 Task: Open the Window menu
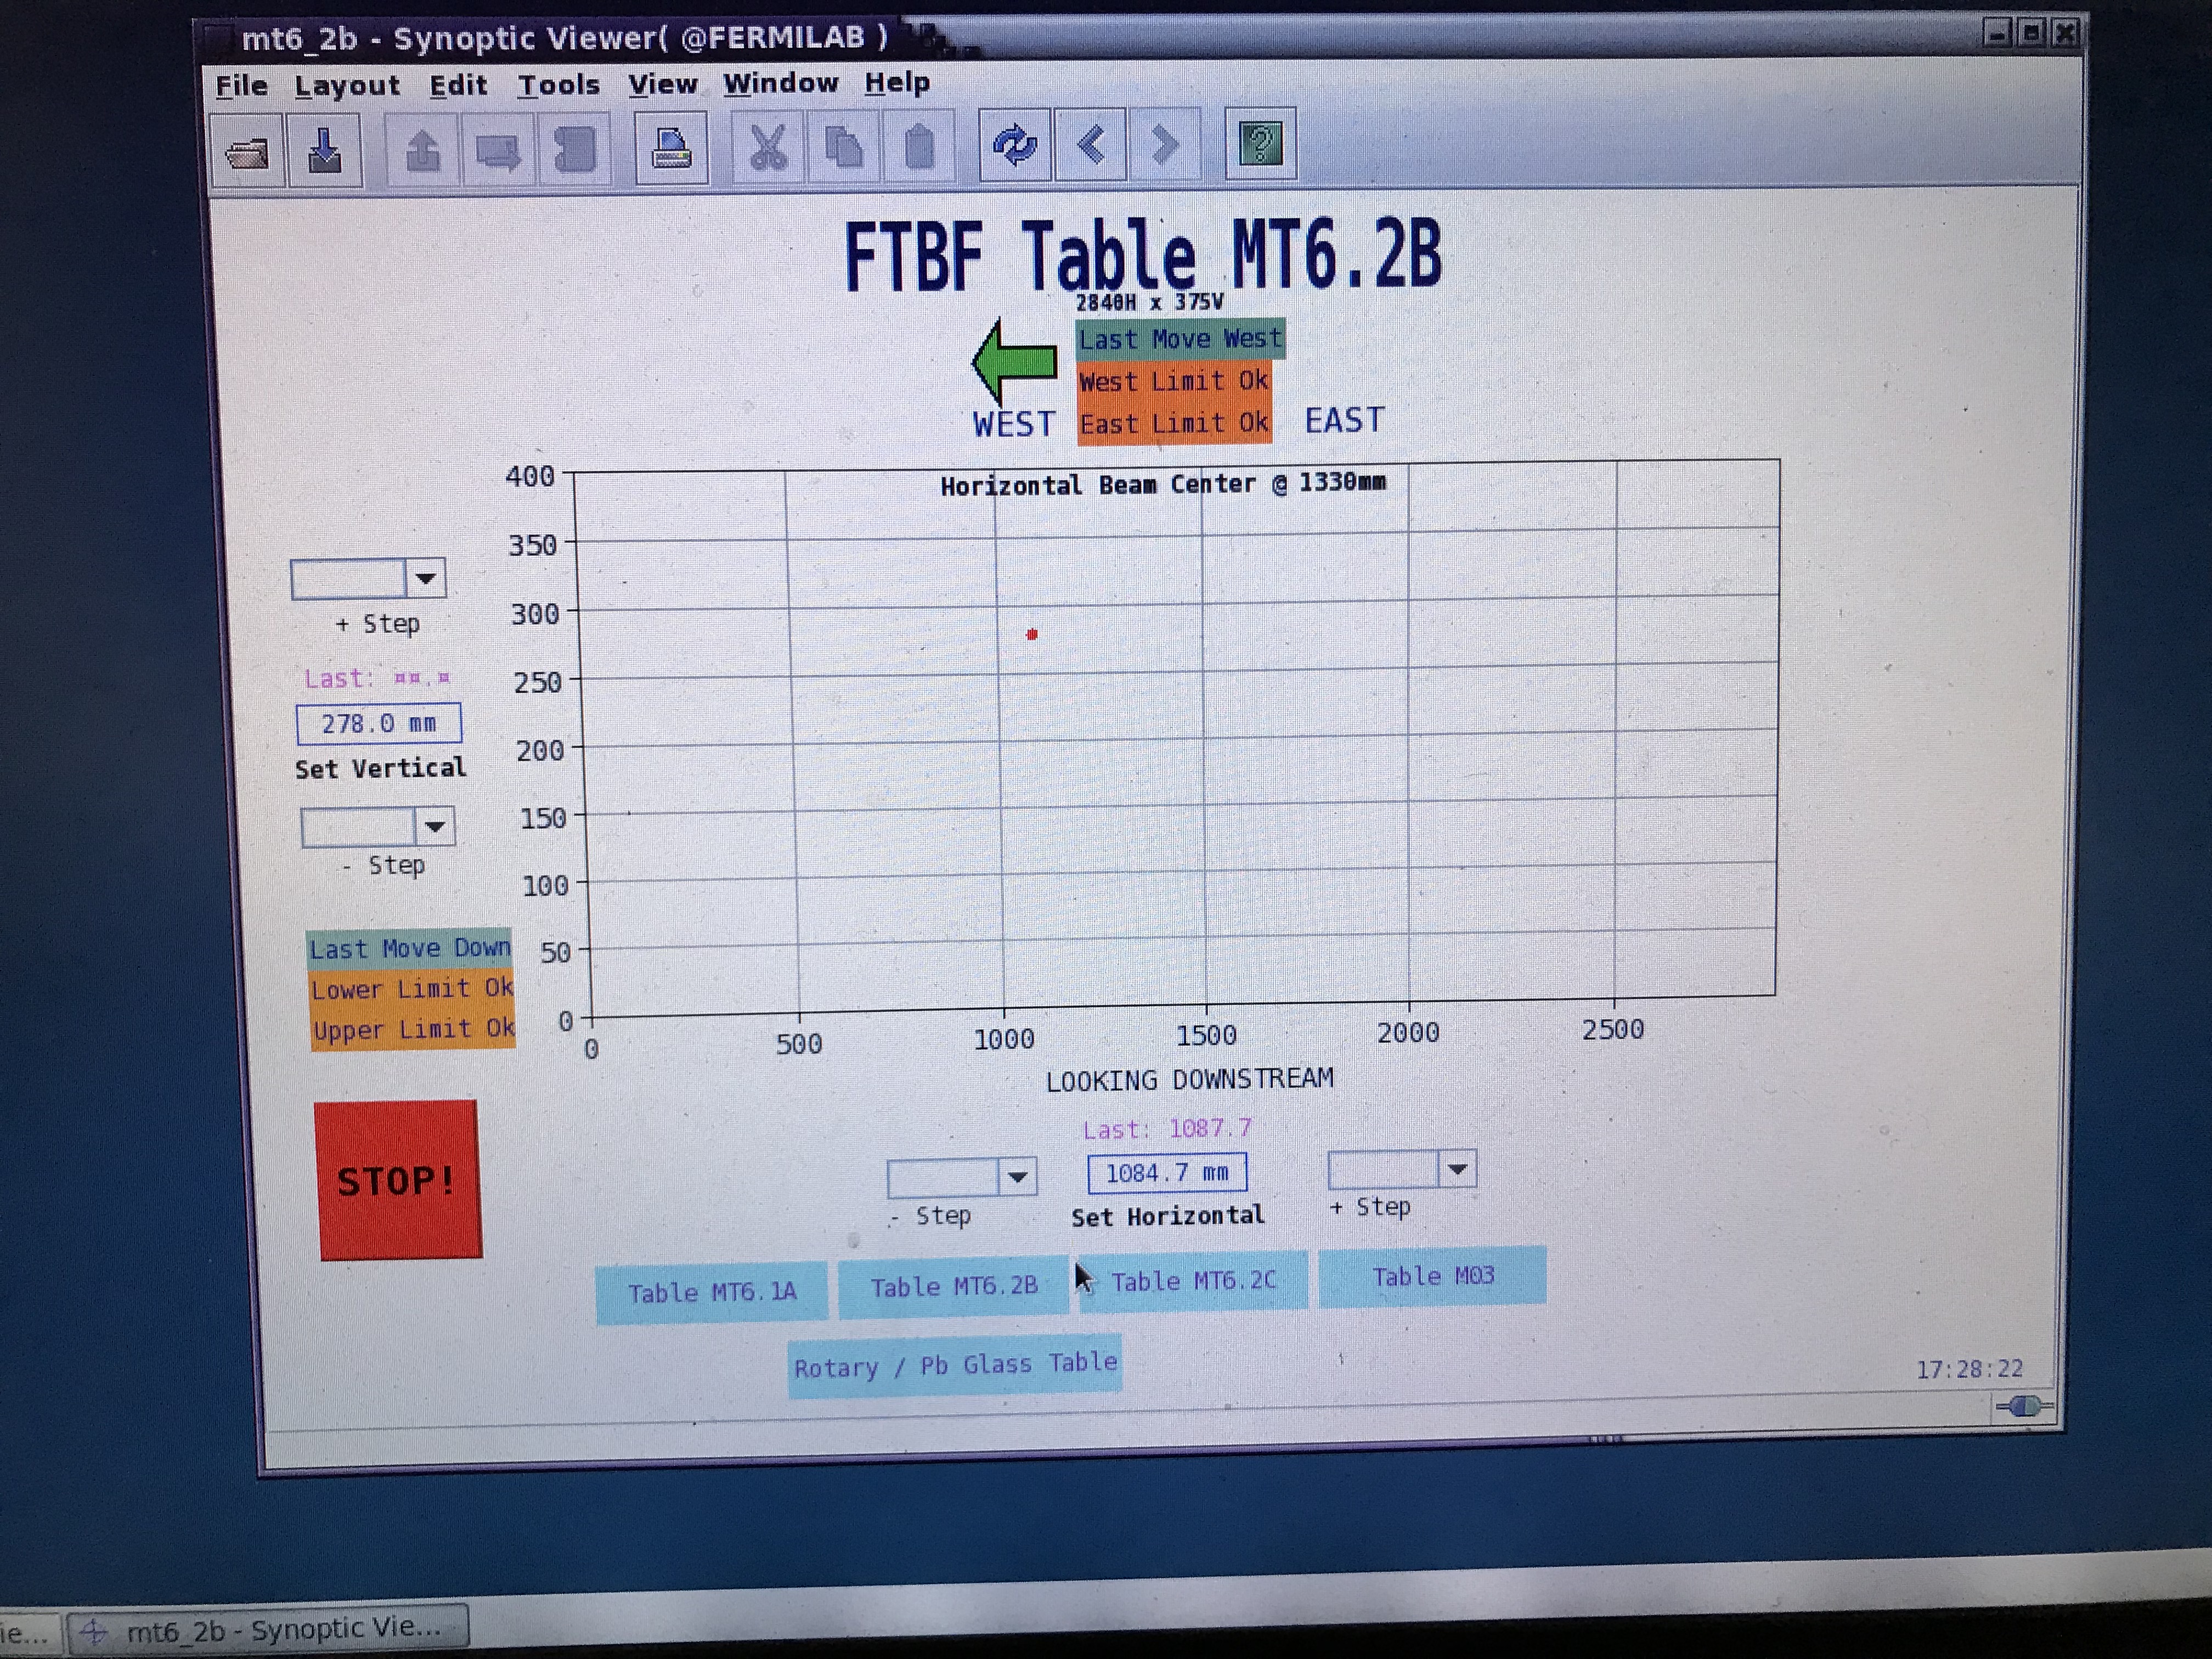pos(780,83)
